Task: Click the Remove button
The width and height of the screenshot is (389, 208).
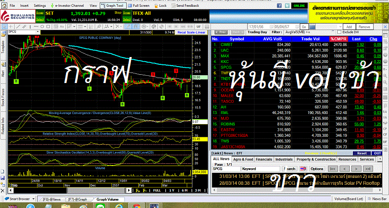Action: 364,27
